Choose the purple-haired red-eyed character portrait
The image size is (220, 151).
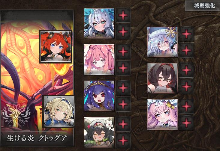coord(99,96)
